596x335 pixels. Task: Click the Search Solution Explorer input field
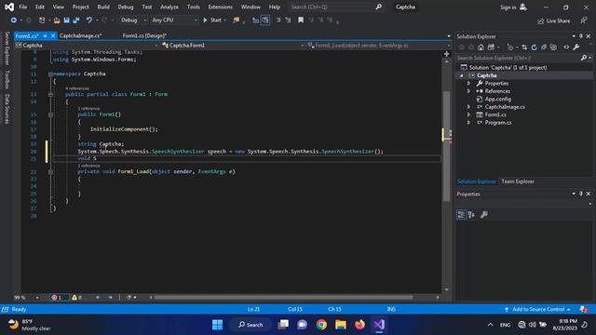click(518, 58)
